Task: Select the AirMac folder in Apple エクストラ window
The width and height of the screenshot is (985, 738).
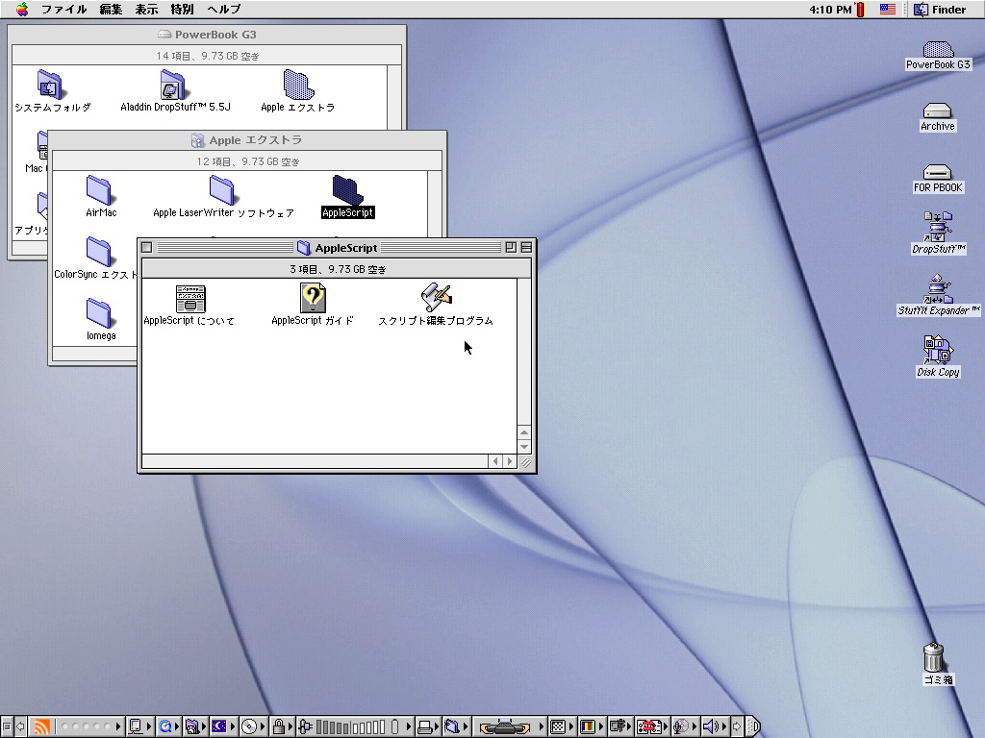Action: [99, 190]
